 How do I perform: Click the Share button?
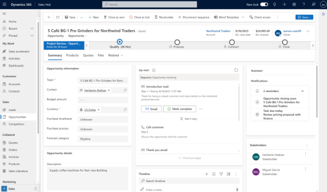(x=304, y=17)
